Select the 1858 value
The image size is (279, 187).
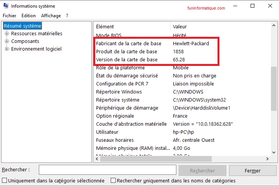pyautogui.click(x=178, y=52)
